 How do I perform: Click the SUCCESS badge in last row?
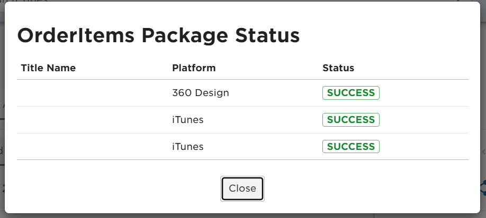[x=351, y=147]
